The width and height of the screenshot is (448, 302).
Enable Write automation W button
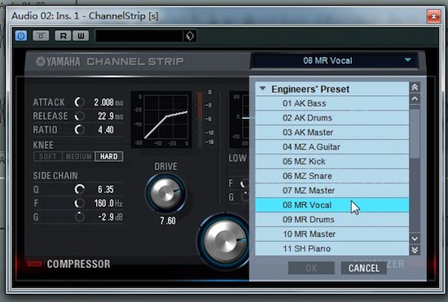point(81,36)
